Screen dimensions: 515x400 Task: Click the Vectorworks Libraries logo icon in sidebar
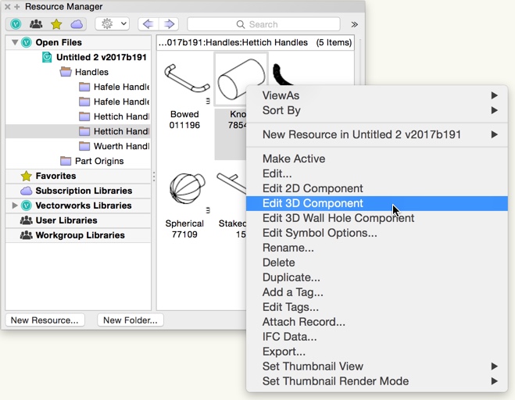(27, 205)
